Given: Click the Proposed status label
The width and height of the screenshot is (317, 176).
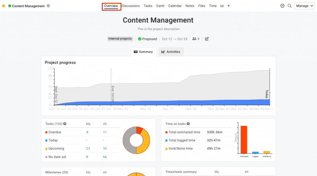Looking at the screenshot, I should click(149, 39).
